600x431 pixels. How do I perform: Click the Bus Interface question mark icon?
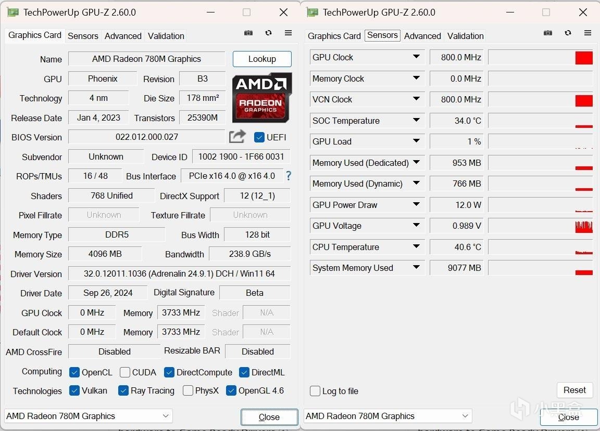pos(289,176)
